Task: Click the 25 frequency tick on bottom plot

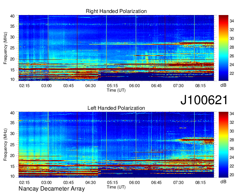Action: tap(13, 145)
